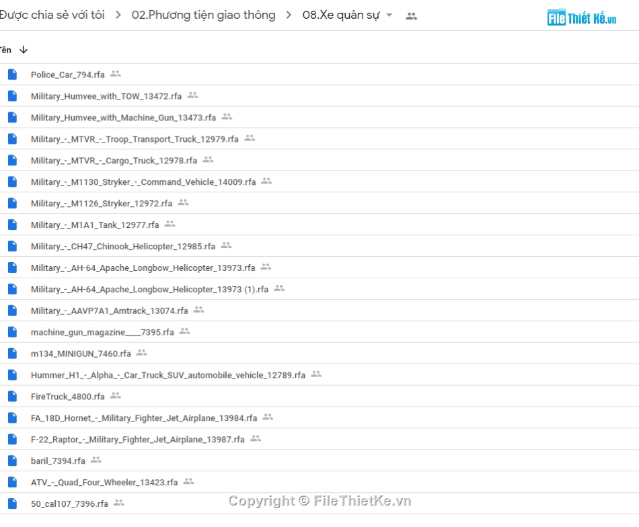Click the file icon for FA_18D_Hornet file

(13, 418)
